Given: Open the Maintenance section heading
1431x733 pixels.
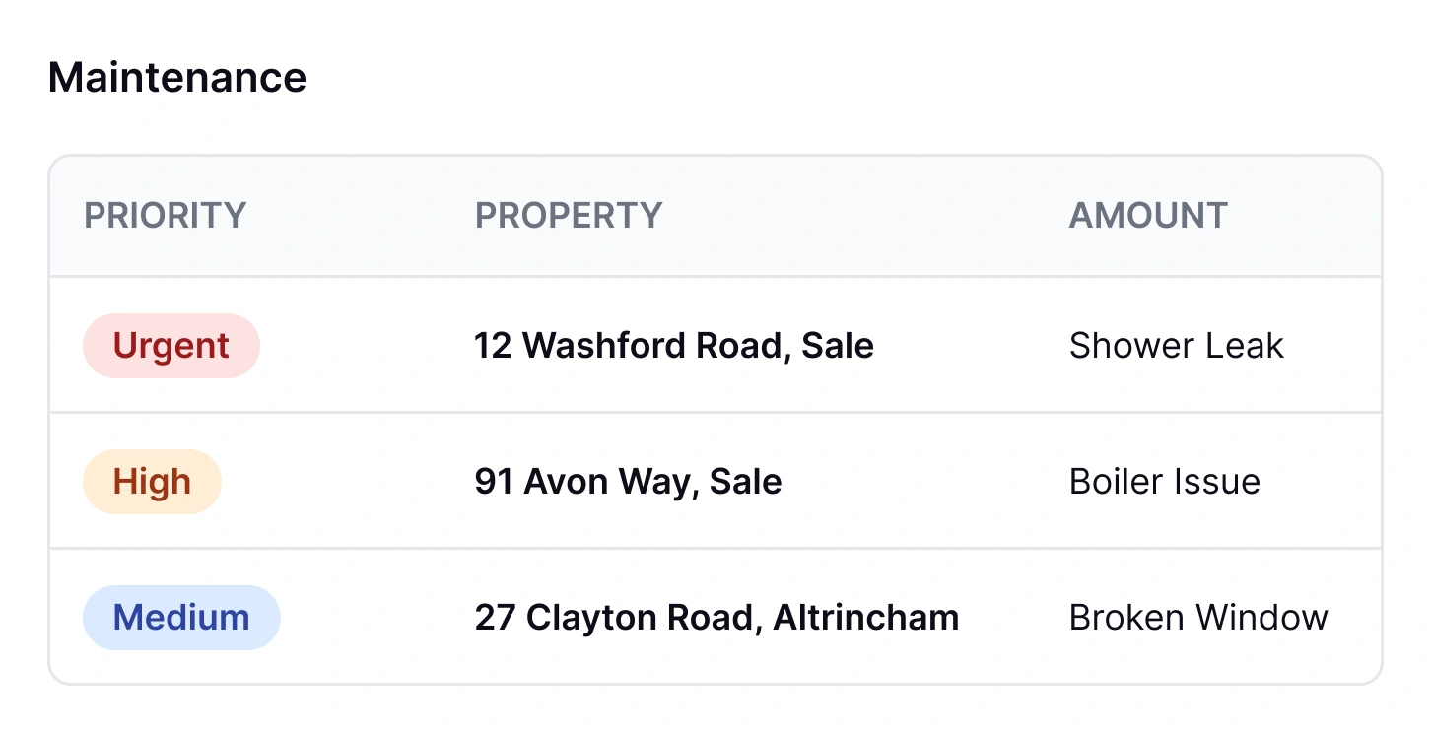Looking at the screenshot, I should tap(177, 76).
